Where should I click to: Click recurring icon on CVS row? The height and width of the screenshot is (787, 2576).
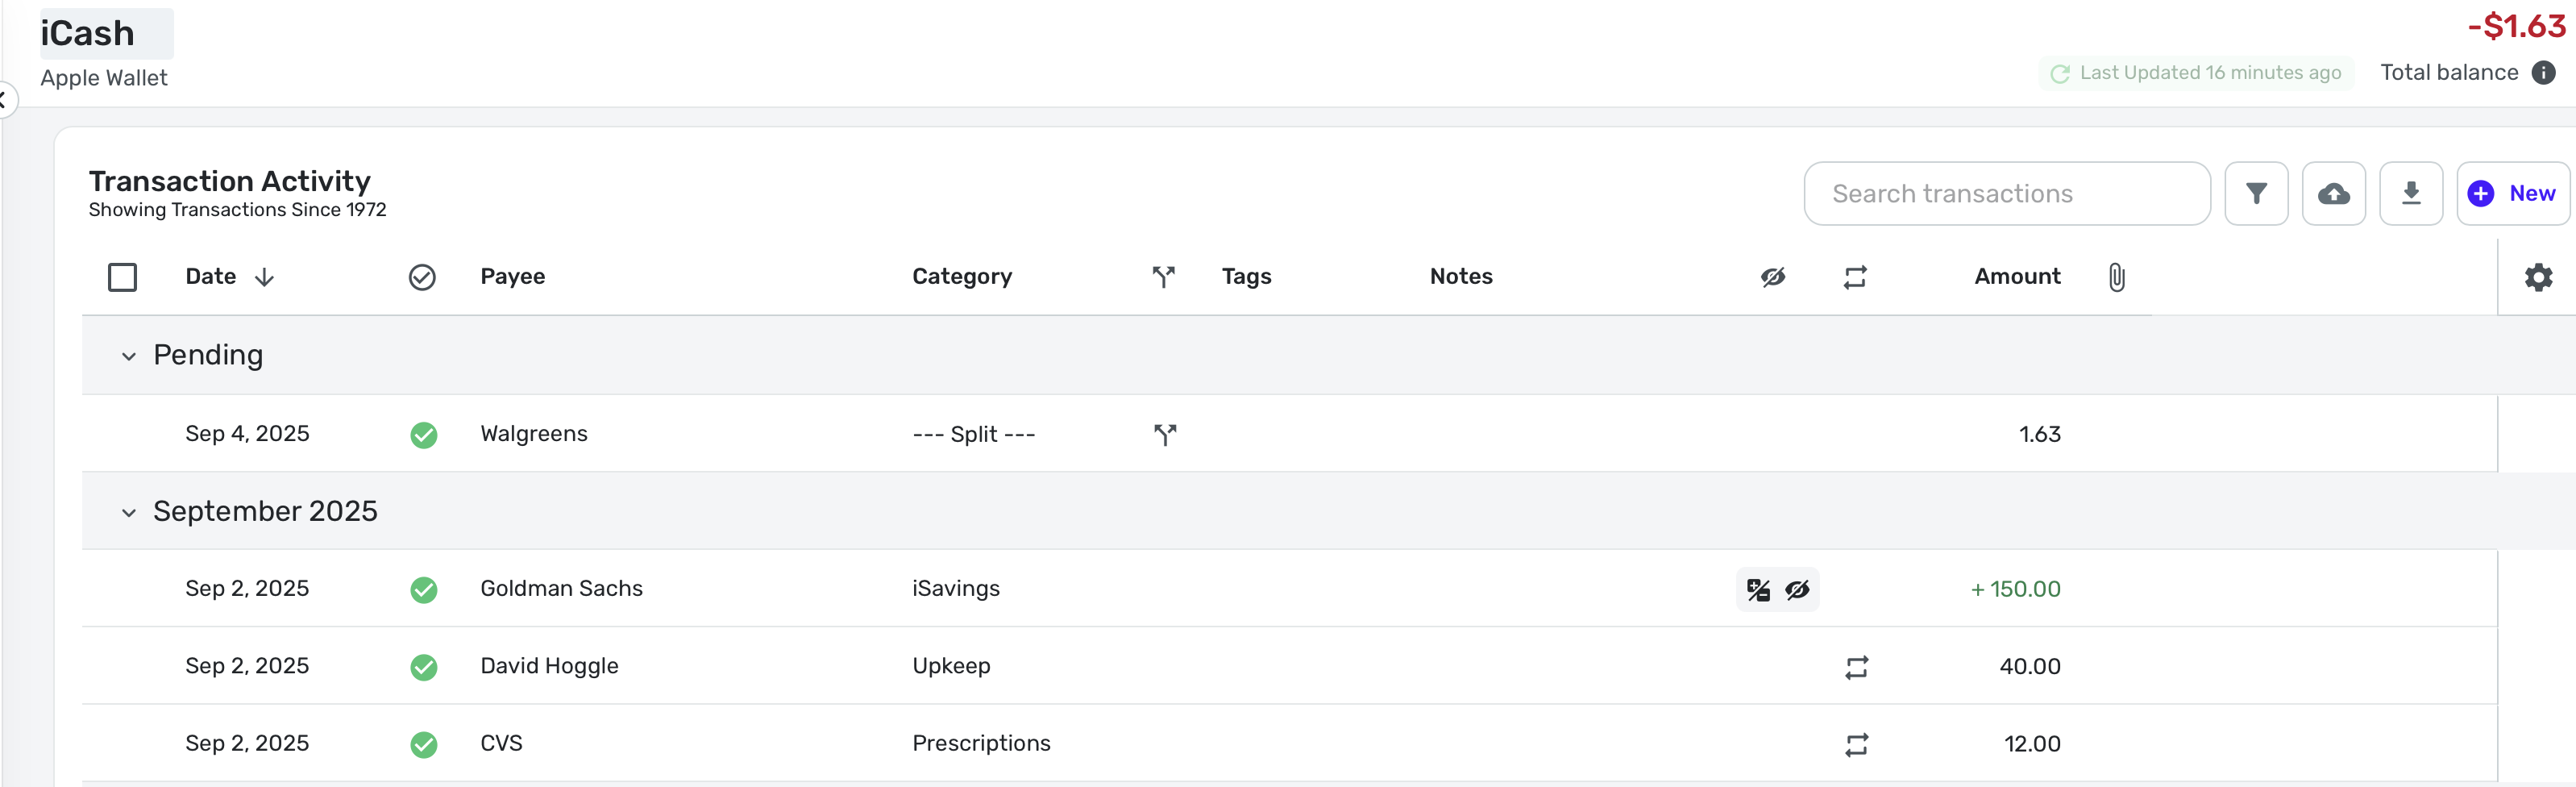pyautogui.click(x=1856, y=744)
